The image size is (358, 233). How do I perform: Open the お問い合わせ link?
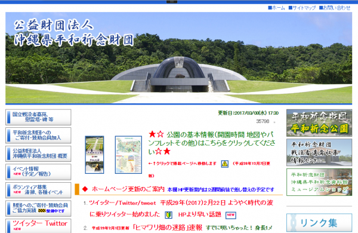click(x=335, y=8)
